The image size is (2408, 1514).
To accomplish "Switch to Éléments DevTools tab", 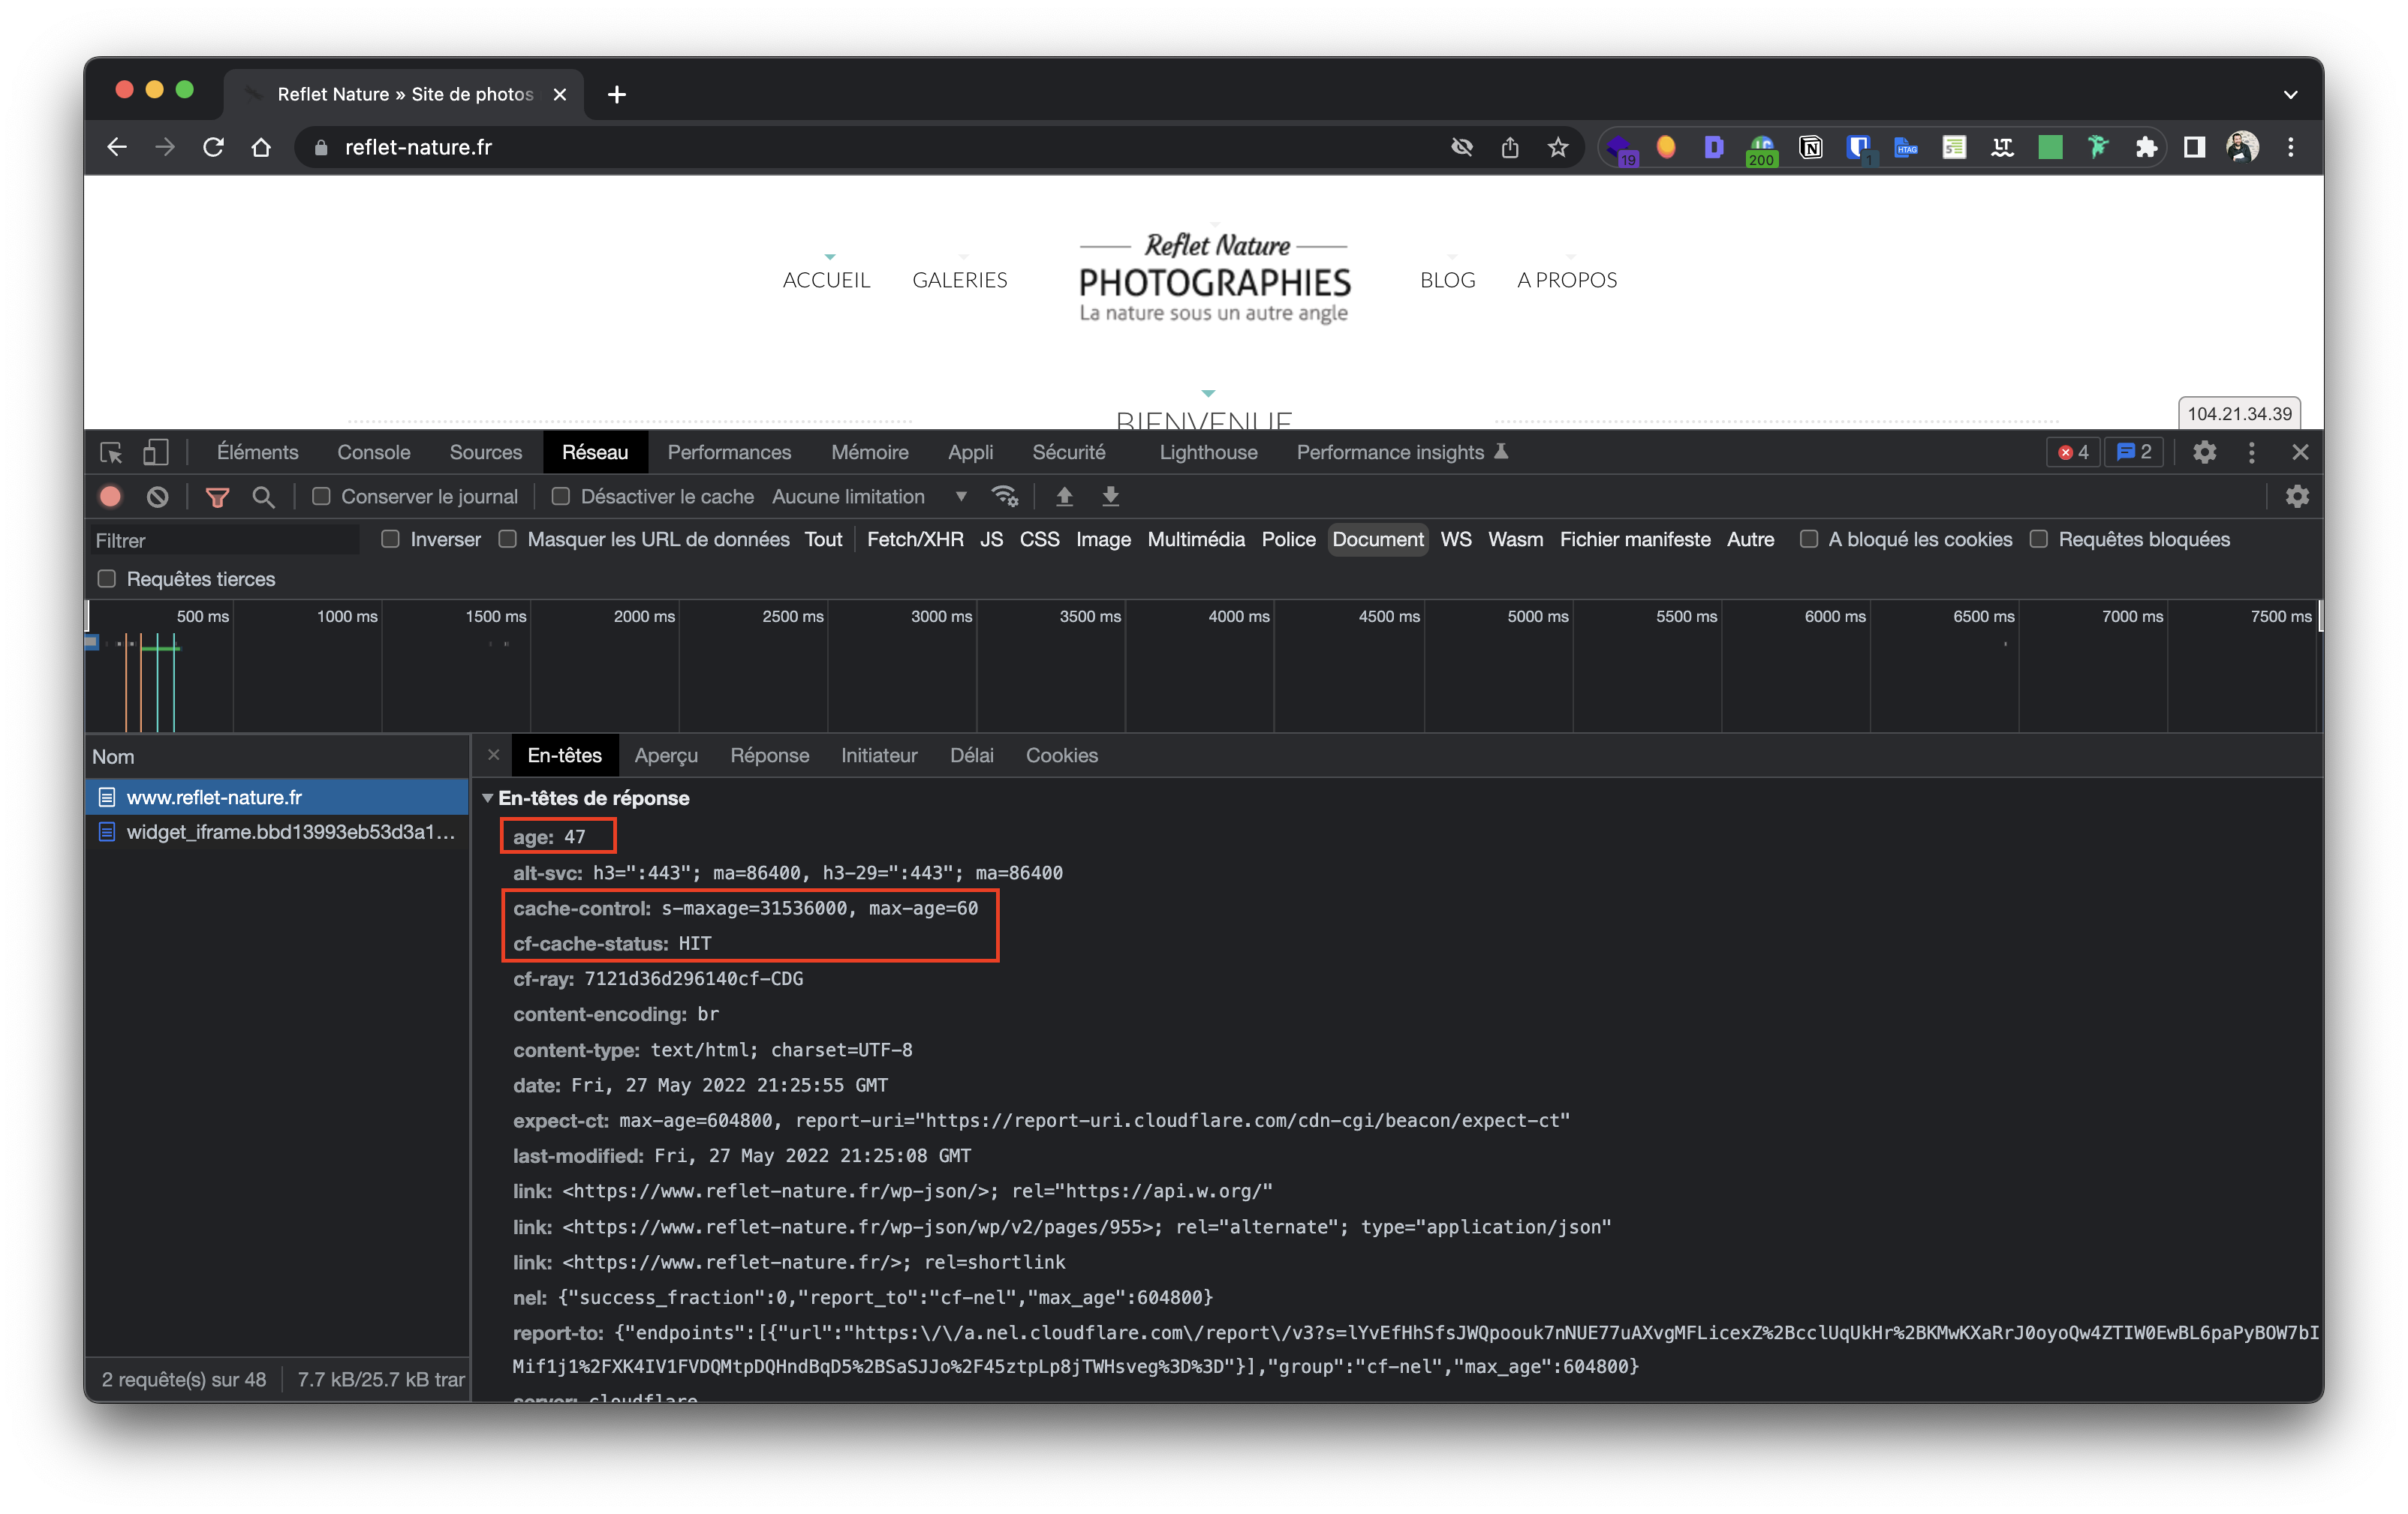I will point(257,452).
